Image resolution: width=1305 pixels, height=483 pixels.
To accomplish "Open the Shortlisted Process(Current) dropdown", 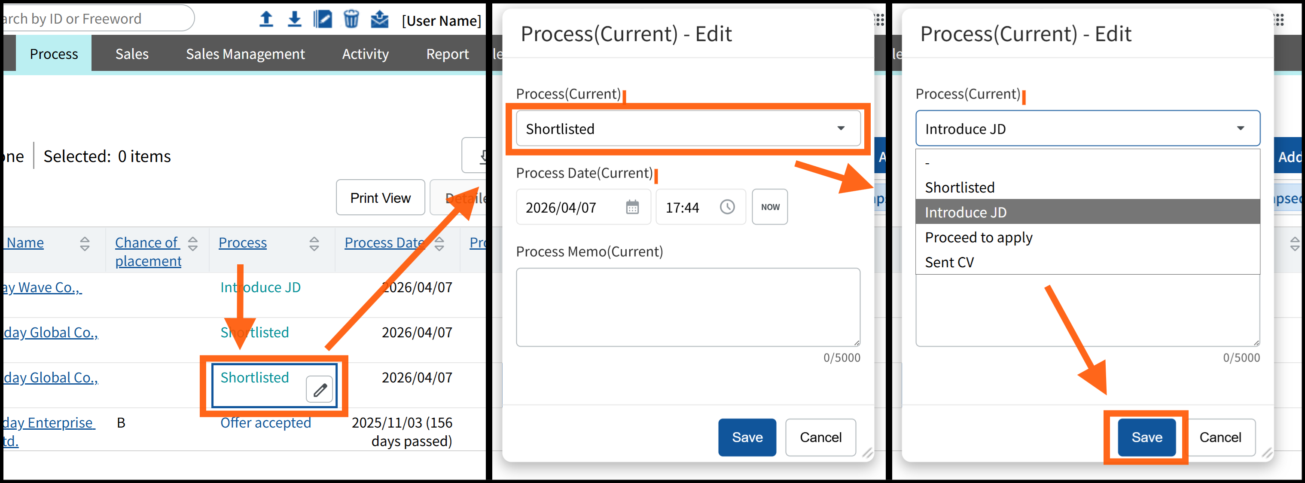I will pyautogui.click(x=687, y=129).
